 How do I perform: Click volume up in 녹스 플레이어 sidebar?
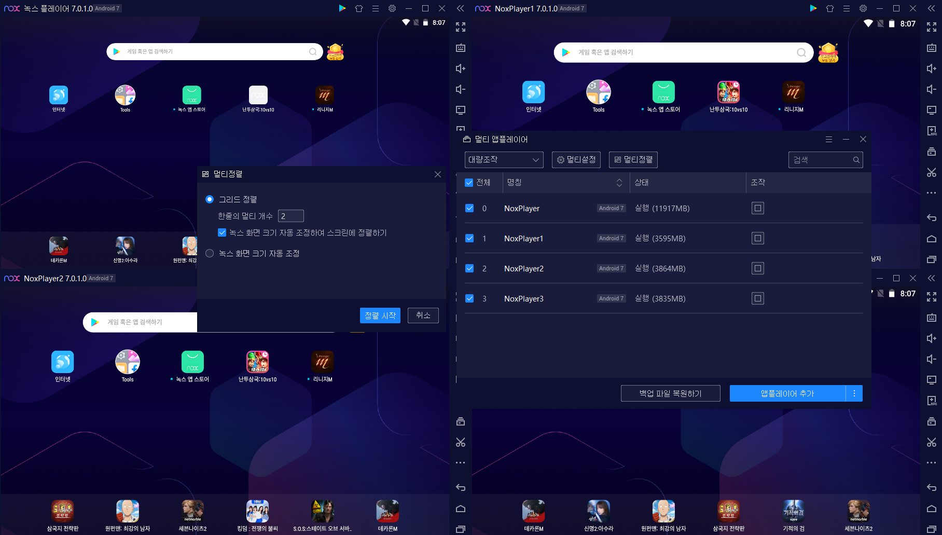tap(461, 68)
